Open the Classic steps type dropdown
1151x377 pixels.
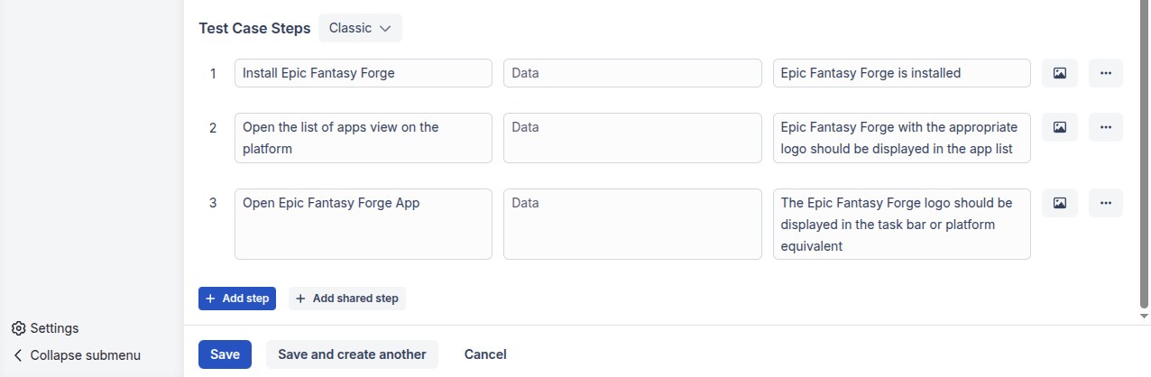tap(360, 28)
